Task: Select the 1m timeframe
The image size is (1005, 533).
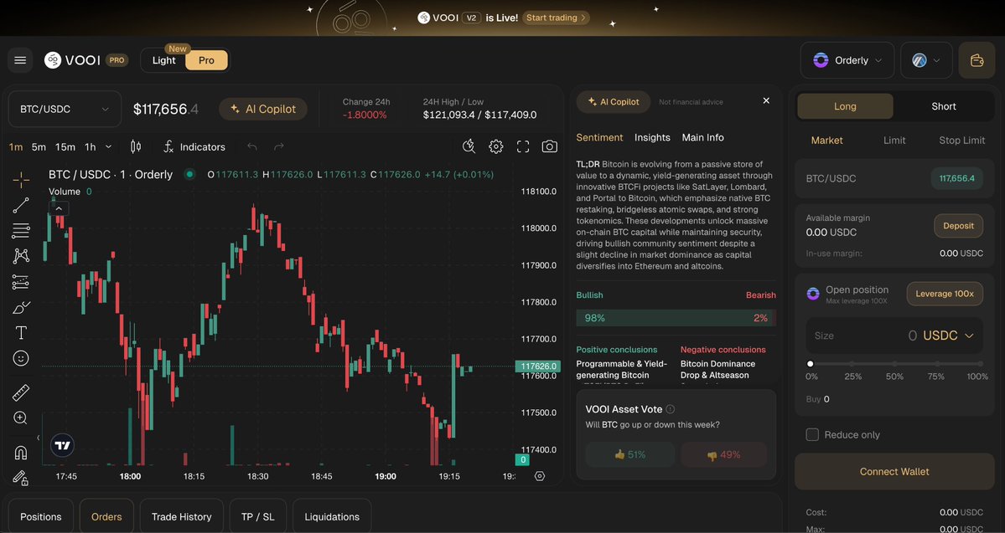Action: point(16,146)
